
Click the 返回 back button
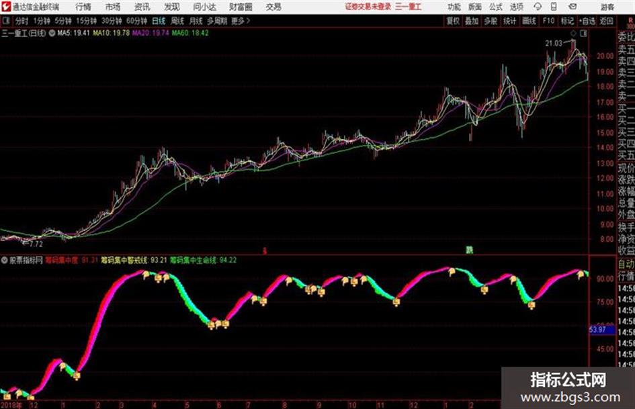click(606, 21)
